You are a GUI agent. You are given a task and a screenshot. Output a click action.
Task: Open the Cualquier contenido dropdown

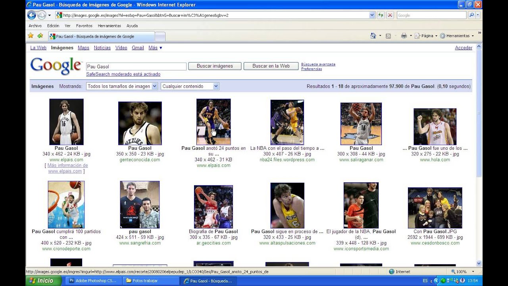click(x=190, y=86)
